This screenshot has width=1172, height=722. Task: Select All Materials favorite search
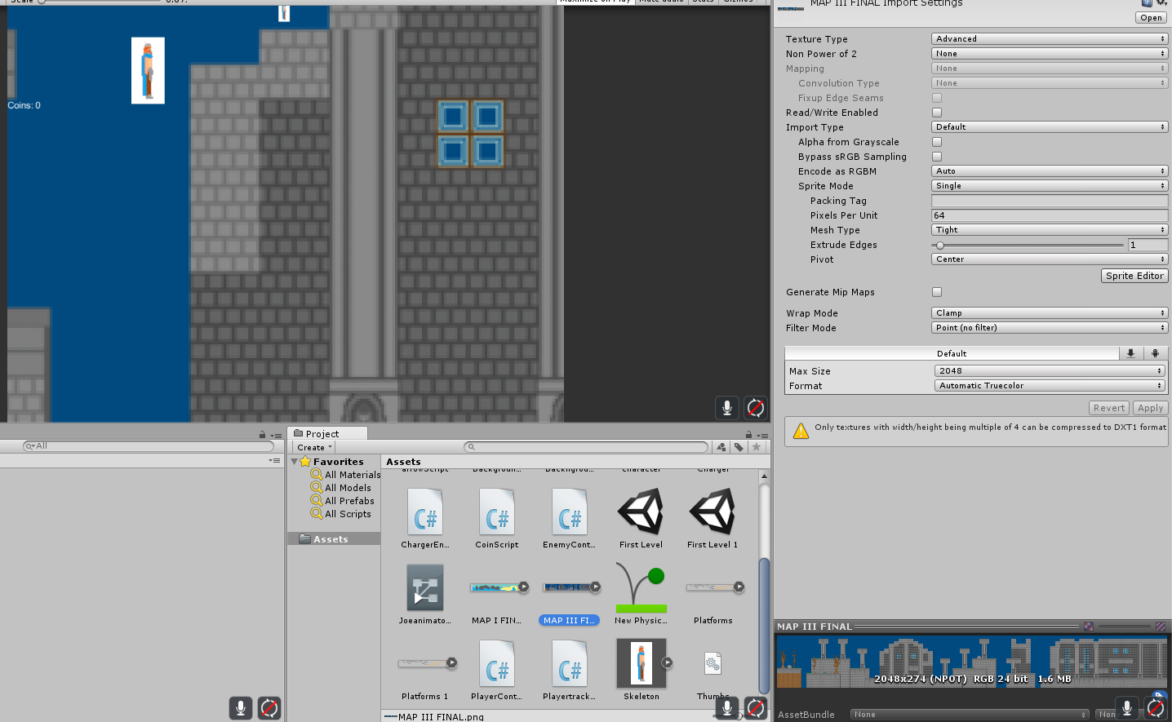(x=346, y=475)
